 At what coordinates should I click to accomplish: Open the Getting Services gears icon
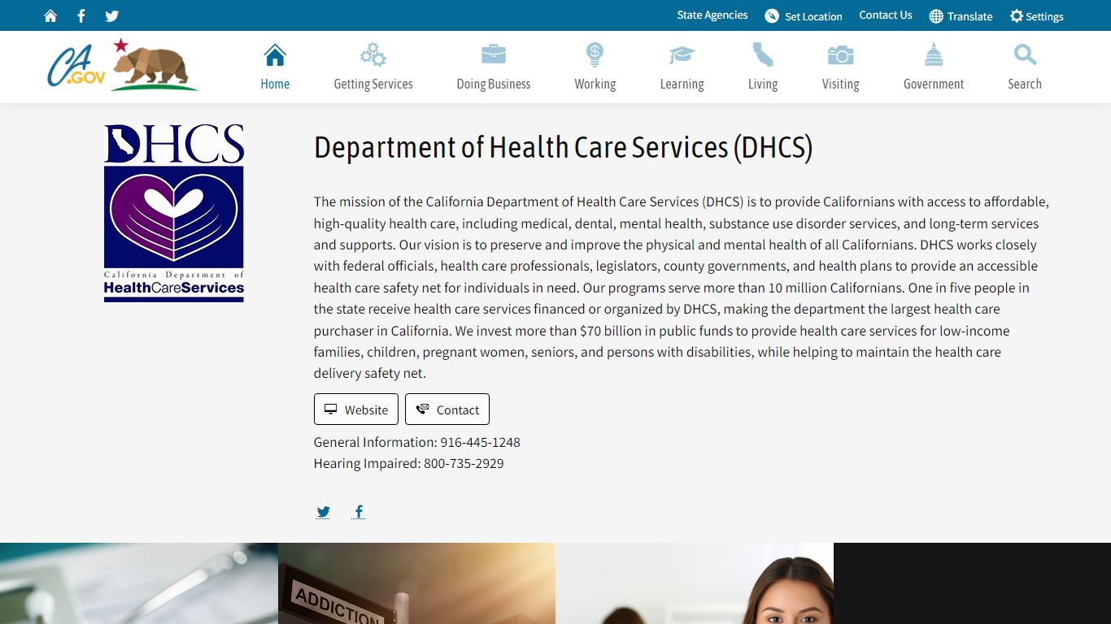(x=373, y=55)
